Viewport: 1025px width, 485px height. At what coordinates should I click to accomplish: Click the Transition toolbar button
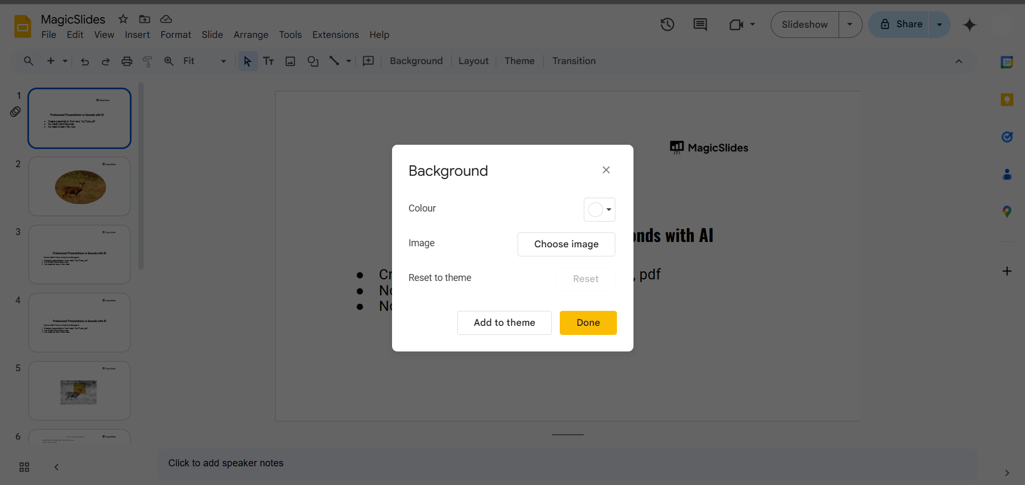pyautogui.click(x=574, y=61)
